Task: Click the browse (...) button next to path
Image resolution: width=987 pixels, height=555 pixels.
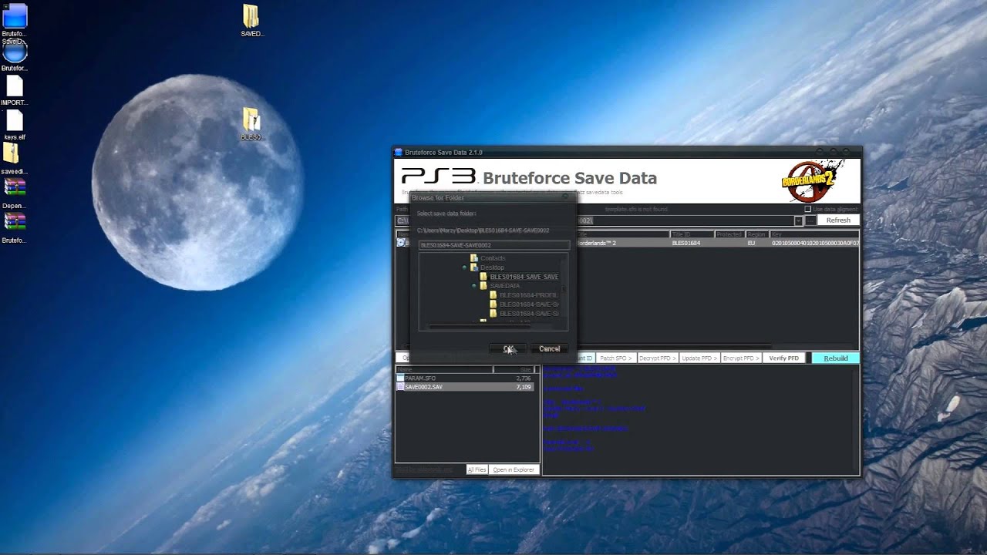Action: (810, 220)
